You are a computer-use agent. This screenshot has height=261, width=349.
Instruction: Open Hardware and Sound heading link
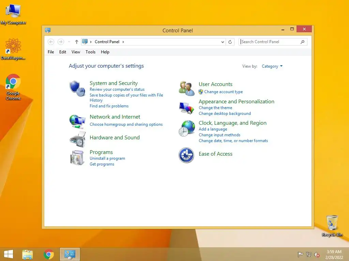click(x=115, y=138)
